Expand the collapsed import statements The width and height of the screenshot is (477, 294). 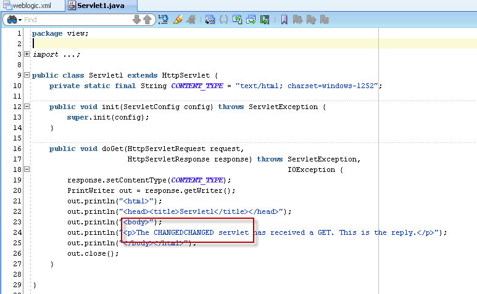point(27,54)
